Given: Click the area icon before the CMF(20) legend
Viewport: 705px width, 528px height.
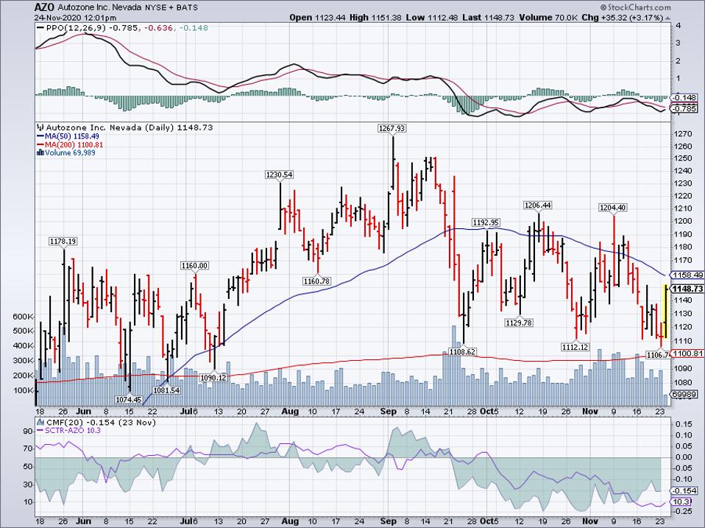Looking at the screenshot, I should pyautogui.click(x=41, y=422).
